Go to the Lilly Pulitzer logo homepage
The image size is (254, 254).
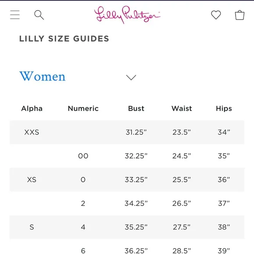coord(127,15)
